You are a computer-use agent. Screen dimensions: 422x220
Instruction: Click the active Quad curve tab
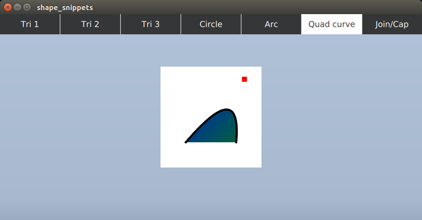pos(331,24)
